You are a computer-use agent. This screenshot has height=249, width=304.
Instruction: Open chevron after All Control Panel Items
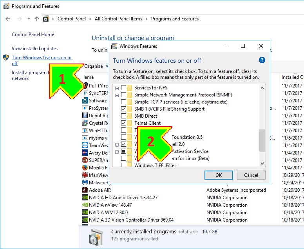click(147, 19)
